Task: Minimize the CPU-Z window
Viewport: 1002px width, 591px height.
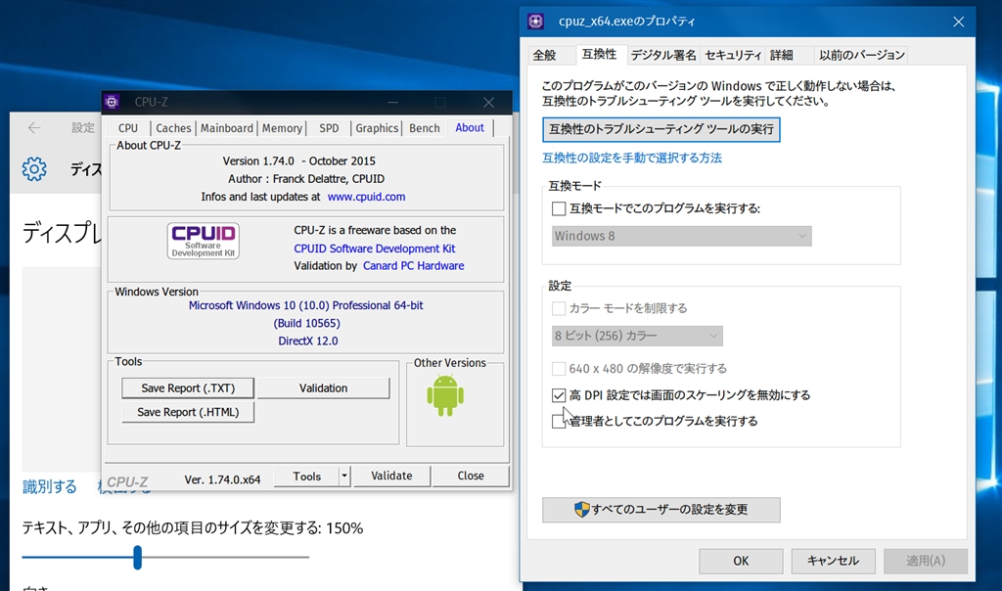Action: point(393,102)
